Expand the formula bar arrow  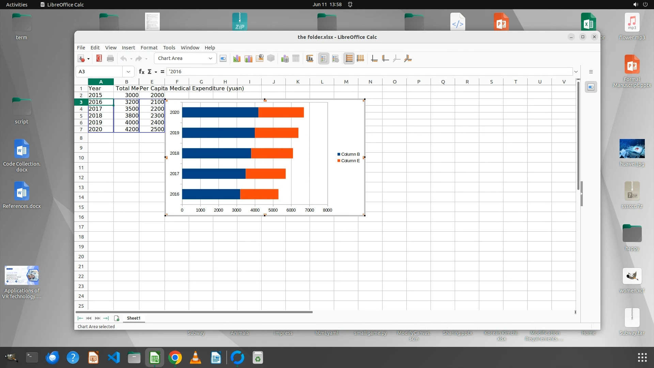[576, 72]
